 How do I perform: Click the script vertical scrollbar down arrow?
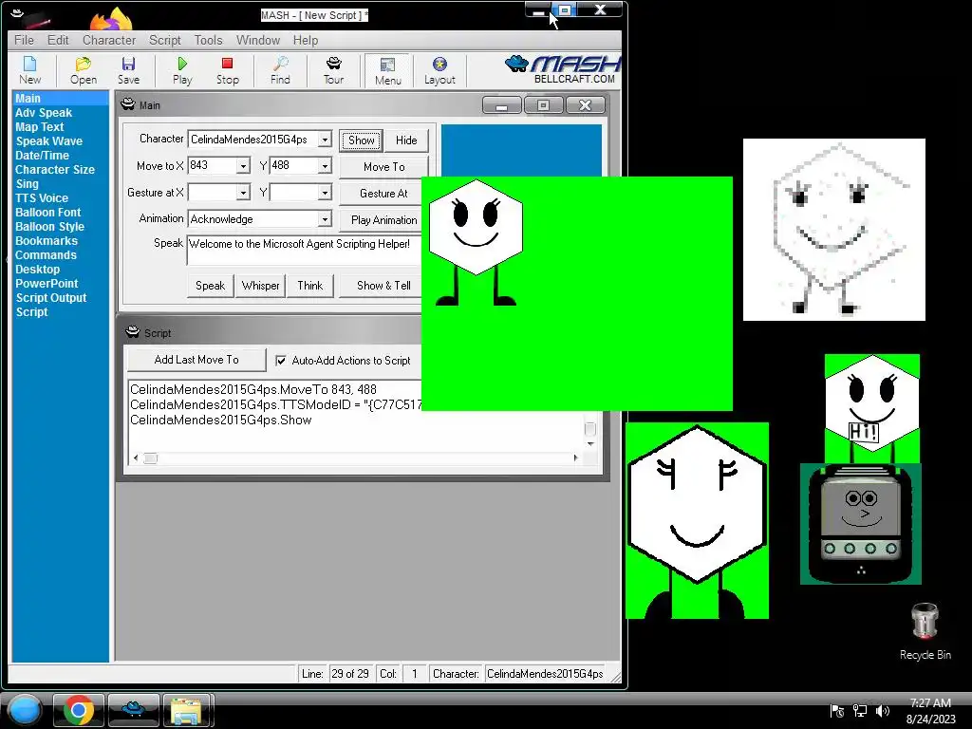(x=590, y=444)
